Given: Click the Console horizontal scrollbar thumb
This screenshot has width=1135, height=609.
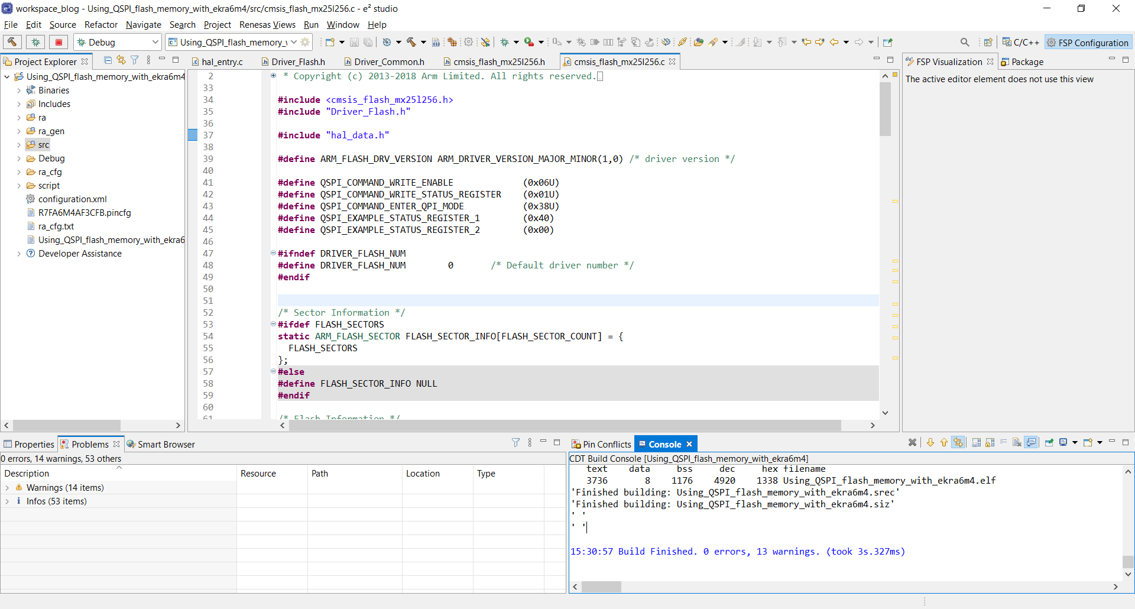Looking at the screenshot, I should pyautogui.click(x=601, y=587).
